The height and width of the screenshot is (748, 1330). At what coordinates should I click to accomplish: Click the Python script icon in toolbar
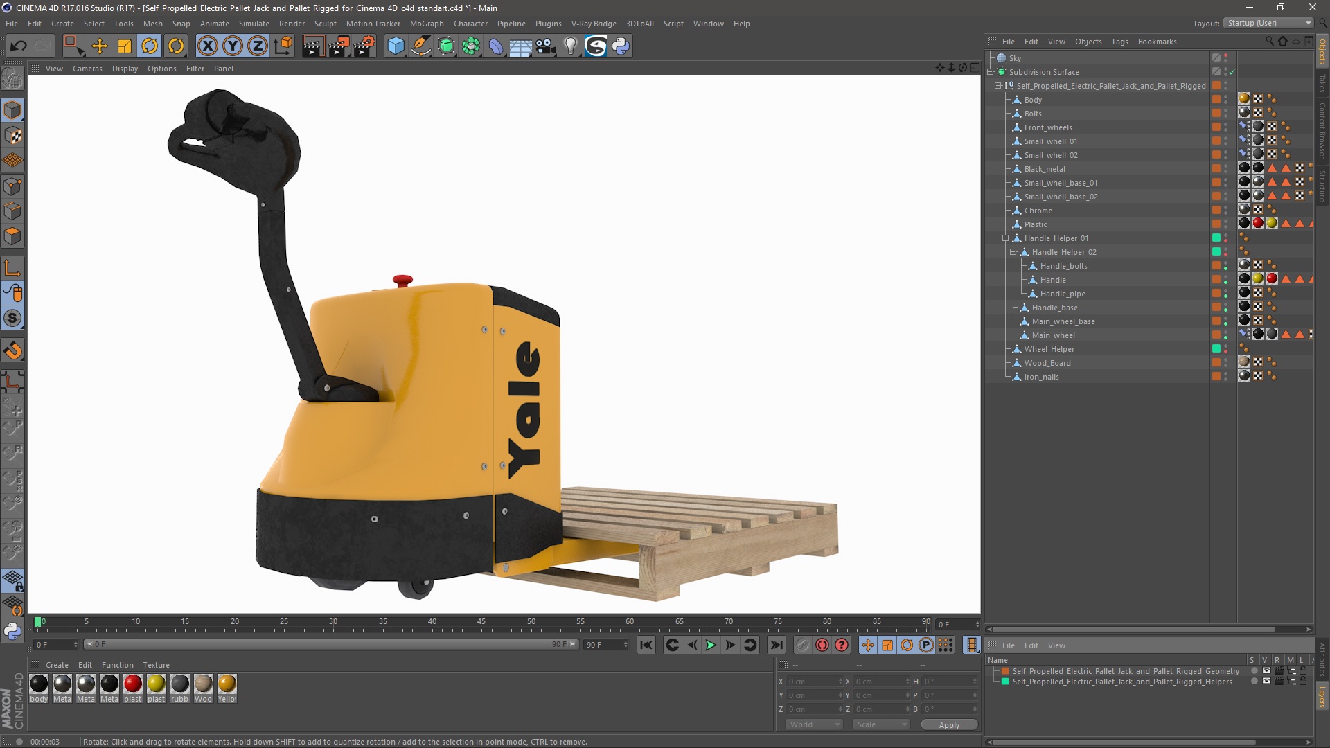[621, 46]
